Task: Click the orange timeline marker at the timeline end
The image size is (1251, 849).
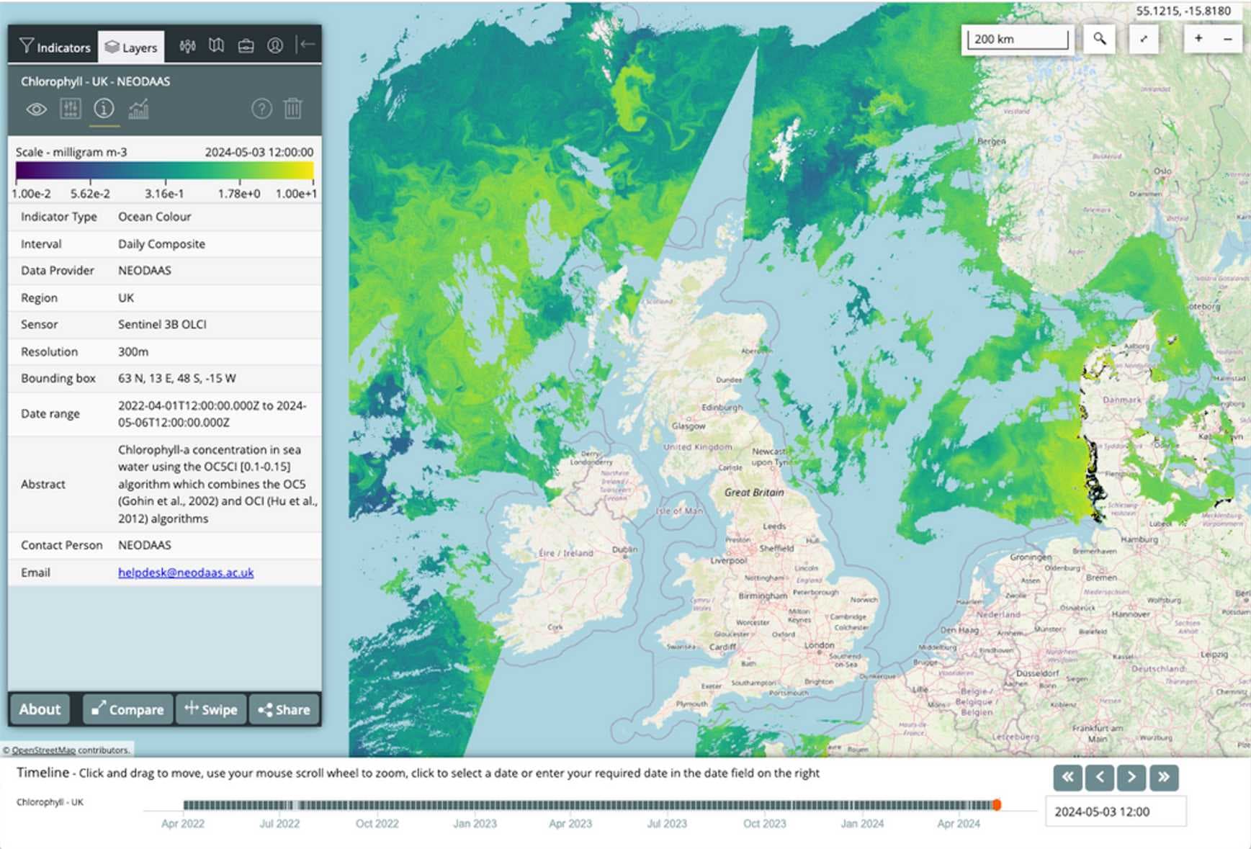Action: (x=997, y=803)
